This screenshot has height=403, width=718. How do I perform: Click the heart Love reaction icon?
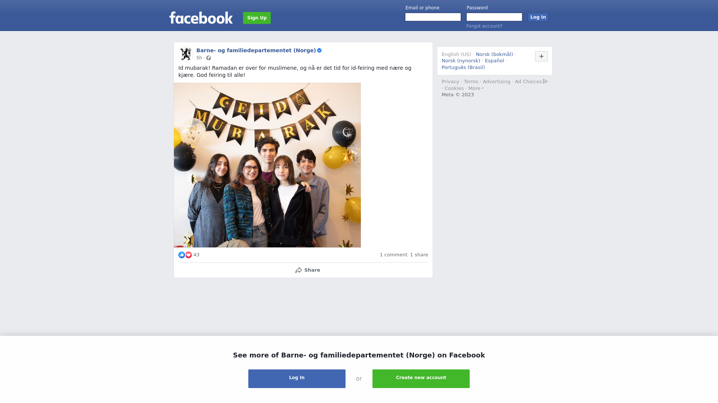[x=188, y=255]
